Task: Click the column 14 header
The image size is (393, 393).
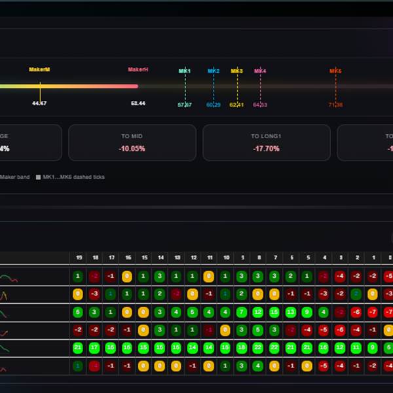Action: (x=161, y=257)
